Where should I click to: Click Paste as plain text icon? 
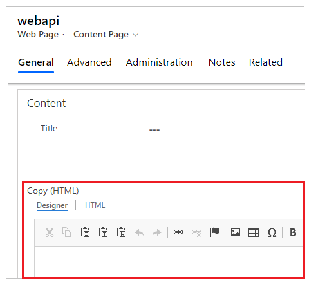tap(103, 232)
